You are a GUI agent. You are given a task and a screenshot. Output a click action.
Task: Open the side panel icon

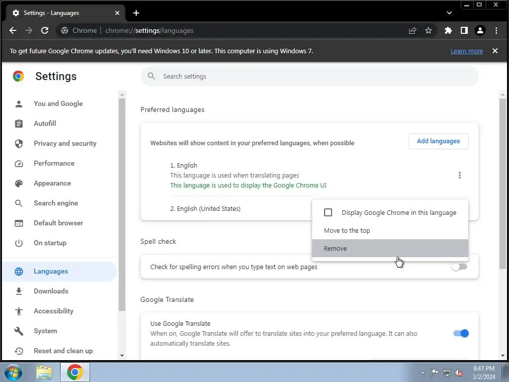(464, 30)
